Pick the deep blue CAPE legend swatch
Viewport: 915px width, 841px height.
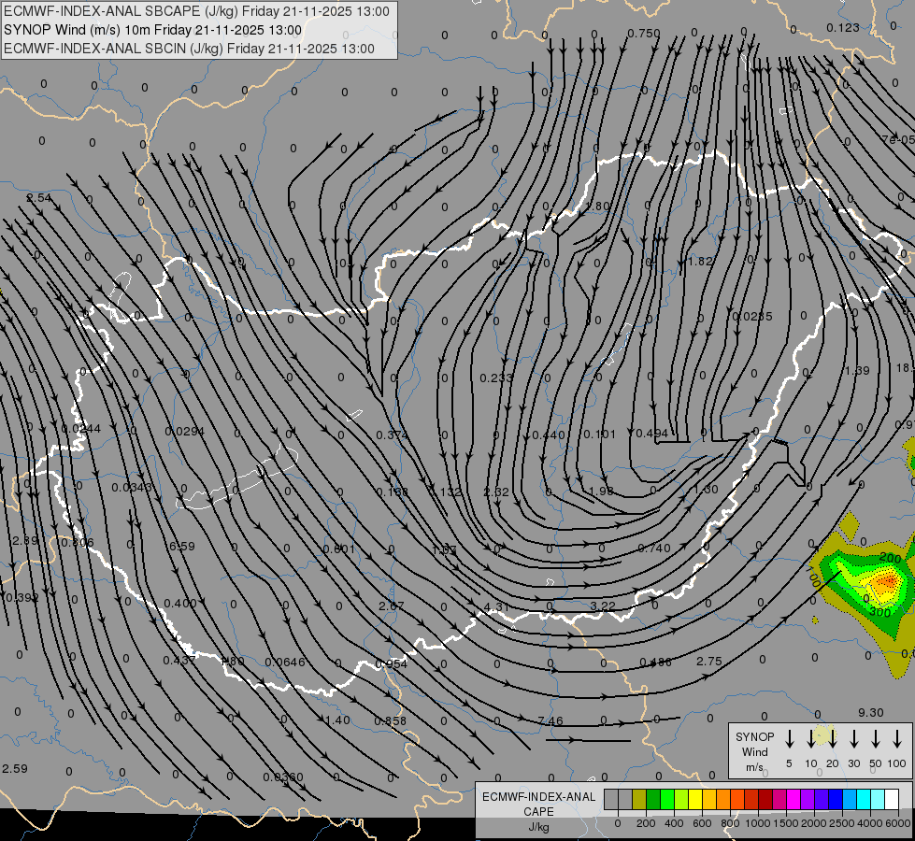click(x=835, y=799)
